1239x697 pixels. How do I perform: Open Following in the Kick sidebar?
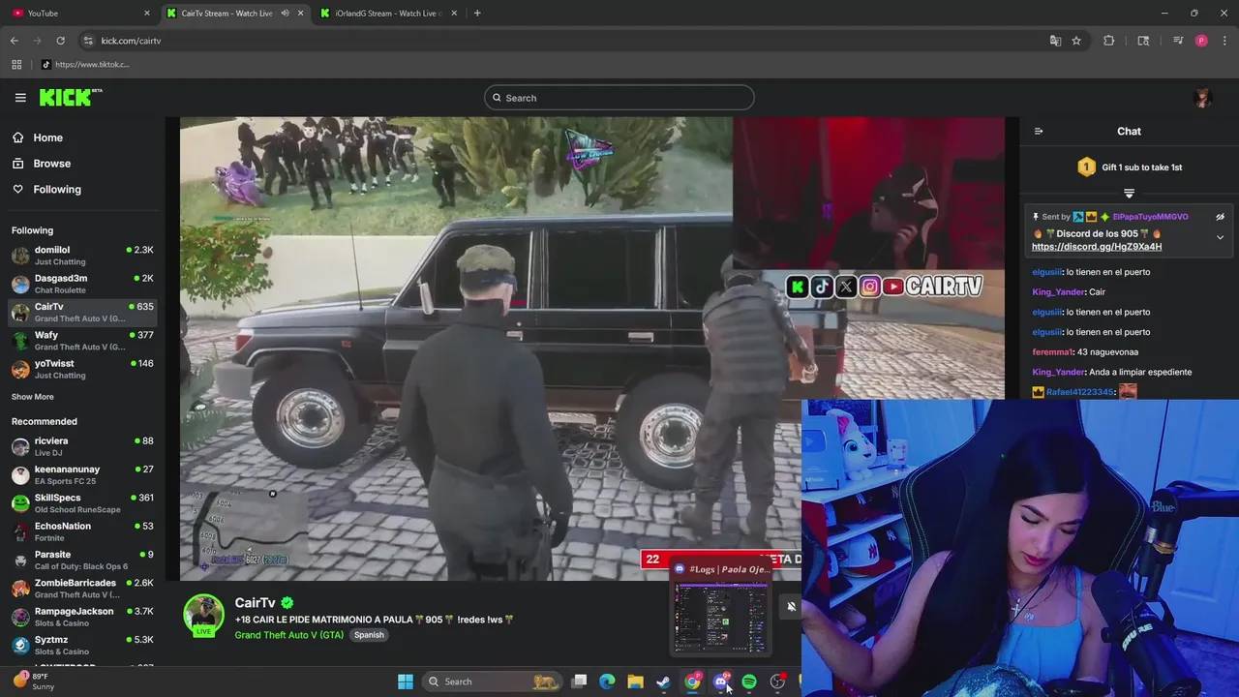coord(57,190)
